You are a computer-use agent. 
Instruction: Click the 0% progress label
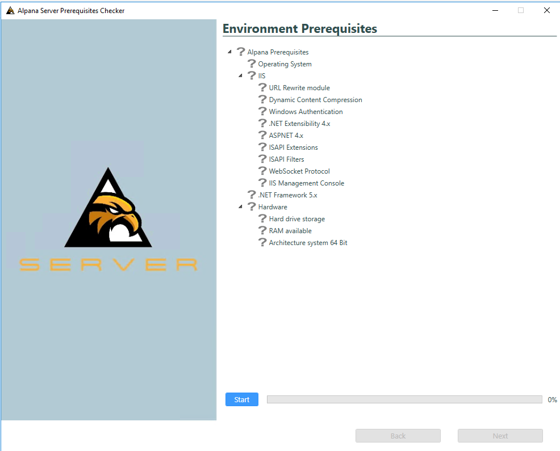click(x=552, y=399)
